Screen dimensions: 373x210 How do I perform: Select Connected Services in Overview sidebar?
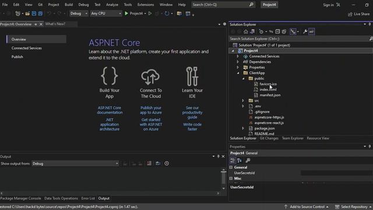click(26, 48)
